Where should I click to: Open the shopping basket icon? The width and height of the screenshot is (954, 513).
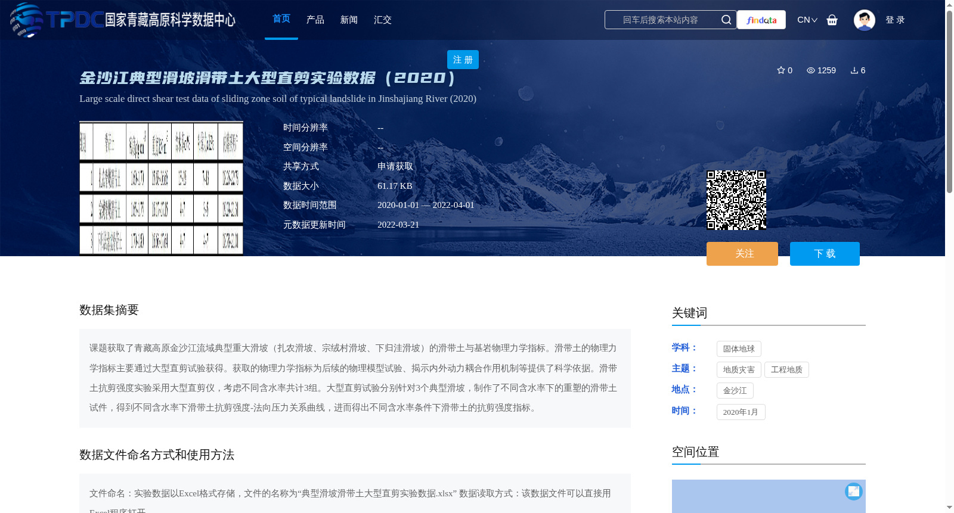[x=832, y=20]
